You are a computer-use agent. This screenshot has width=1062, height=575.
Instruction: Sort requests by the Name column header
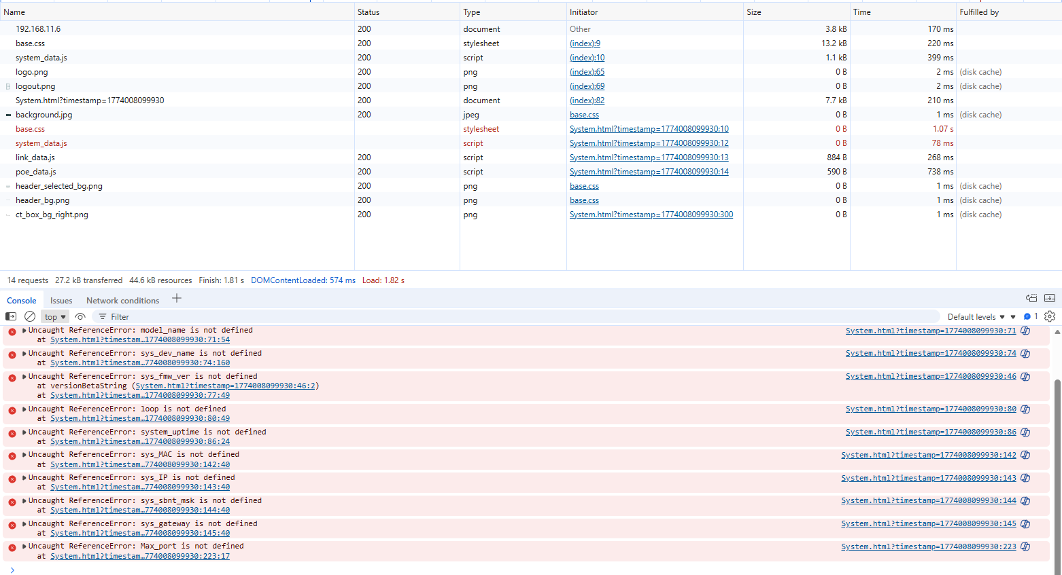coord(177,12)
